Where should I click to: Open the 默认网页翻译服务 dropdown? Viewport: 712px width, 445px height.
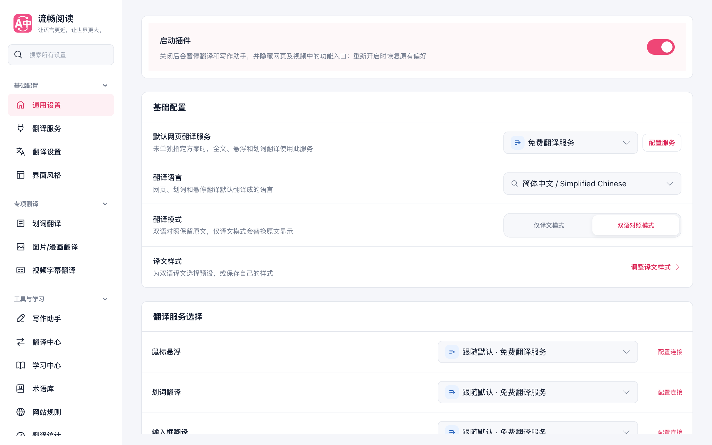pyautogui.click(x=570, y=143)
